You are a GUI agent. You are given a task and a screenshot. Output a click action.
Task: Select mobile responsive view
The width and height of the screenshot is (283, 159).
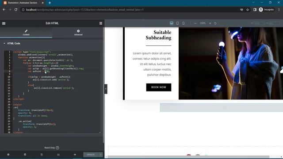pos(184,23)
